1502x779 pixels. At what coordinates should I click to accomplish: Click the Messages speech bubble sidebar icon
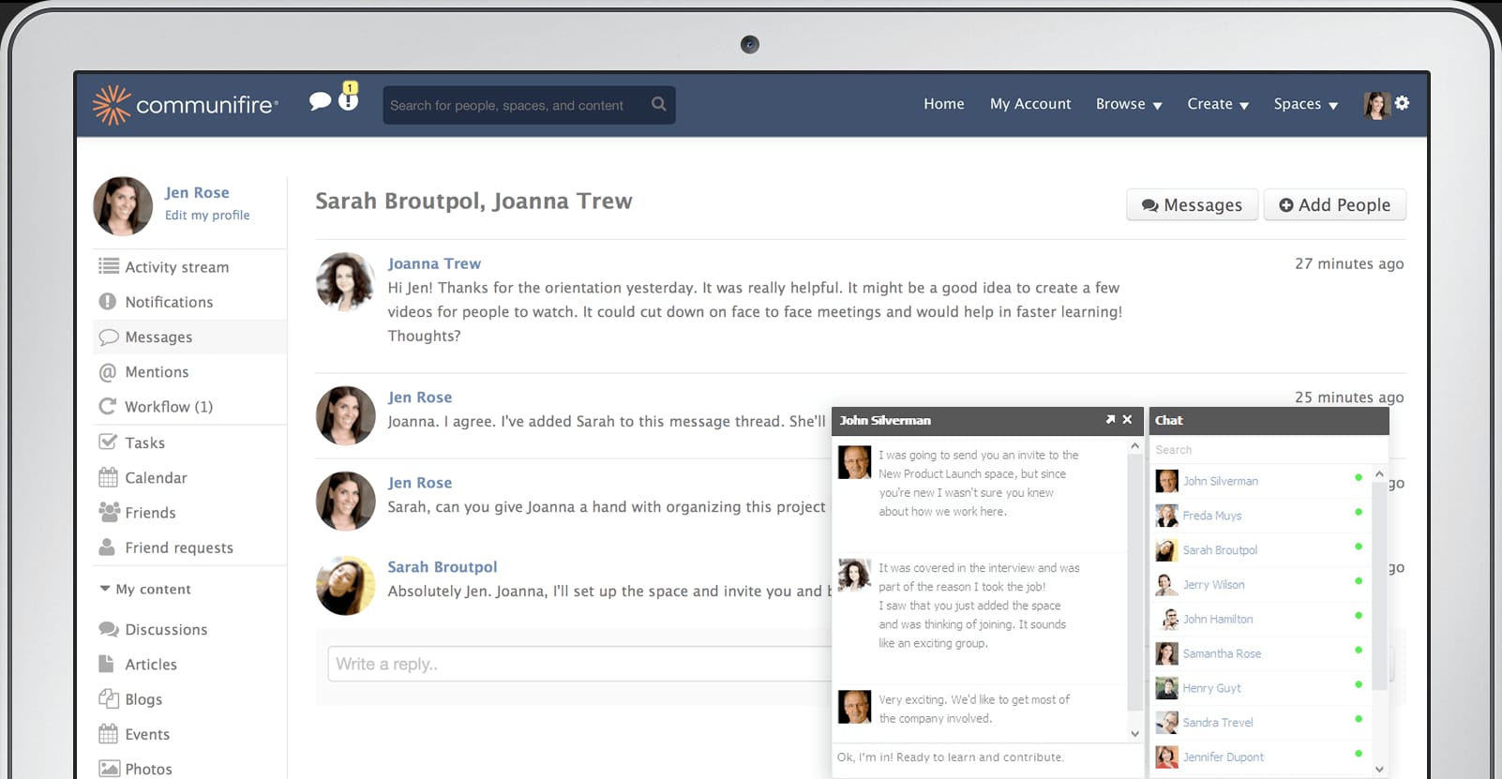[x=109, y=337]
